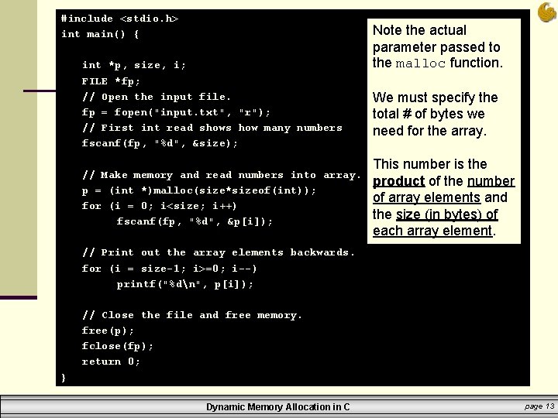Image resolution: width=558 pixels, height=418 pixels.
Task: Click the 'for (i = size-1; i>=0; i--)' line
Action: click(170, 269)
